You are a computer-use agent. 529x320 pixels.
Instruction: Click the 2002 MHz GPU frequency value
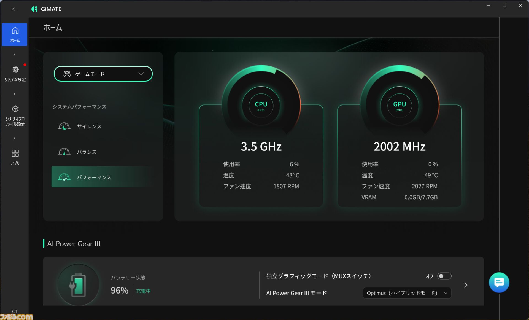coord(400,147)
